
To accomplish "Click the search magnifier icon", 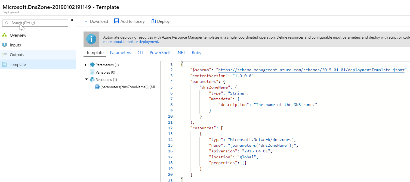I will pyautogui.click(x=7, y=23).
